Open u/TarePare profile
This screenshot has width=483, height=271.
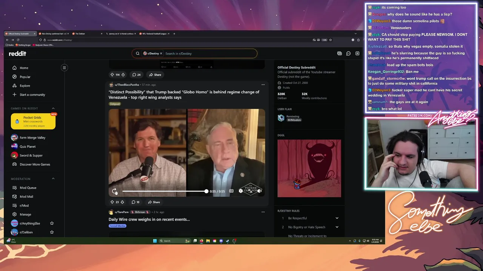[x=122, y=212]
